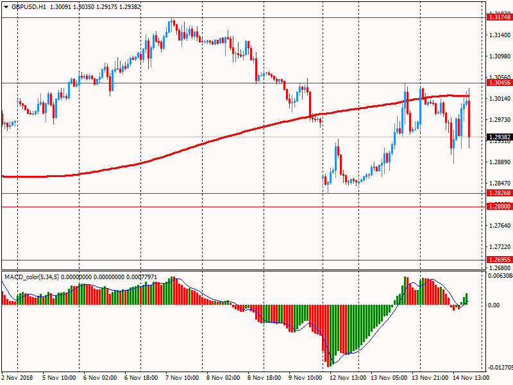Select the 1.31748 resistance level label
Image resolution: width=513 pixels, height=385 pixels.
500,17
